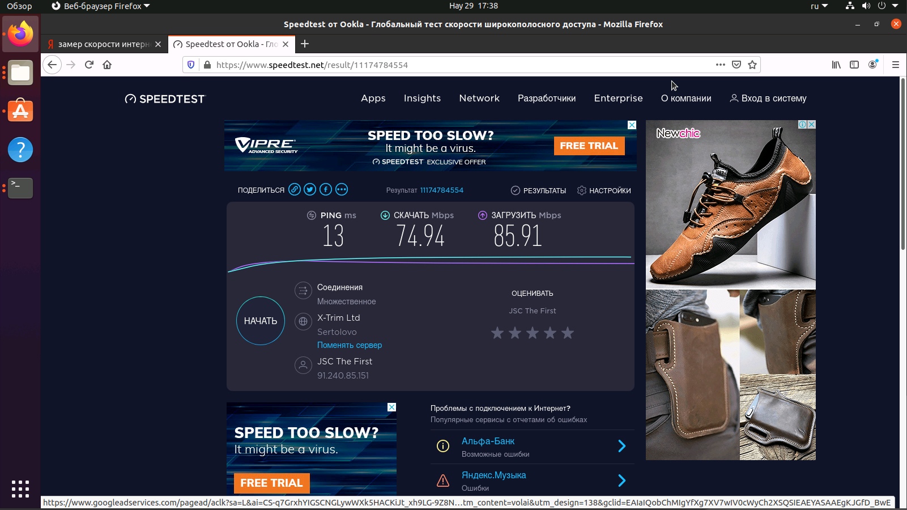Open Apps navigation item
Screen dimensions: 907x510
pos(373,98)
